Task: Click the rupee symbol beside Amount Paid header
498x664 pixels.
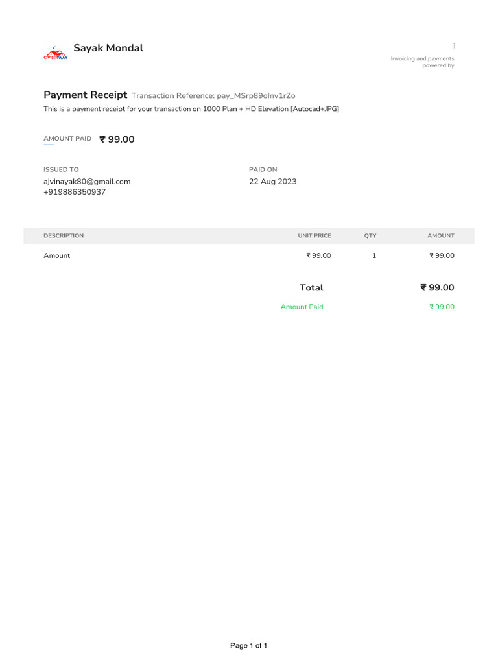Action: (x=102, y=139)
